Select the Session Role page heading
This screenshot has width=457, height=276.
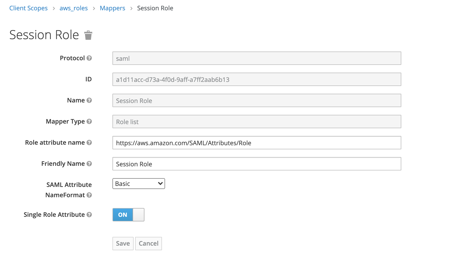pyautogui.click(x=44, y=35)
